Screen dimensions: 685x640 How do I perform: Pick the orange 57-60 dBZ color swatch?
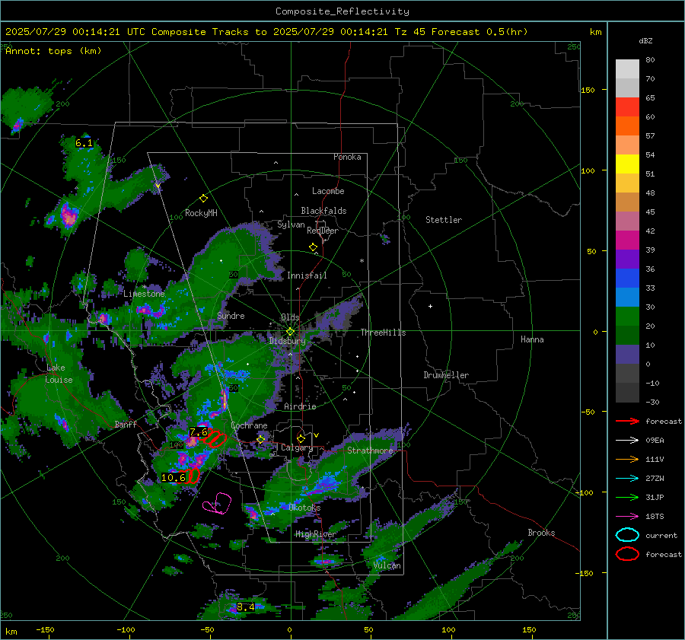click(x=627, y=126)
